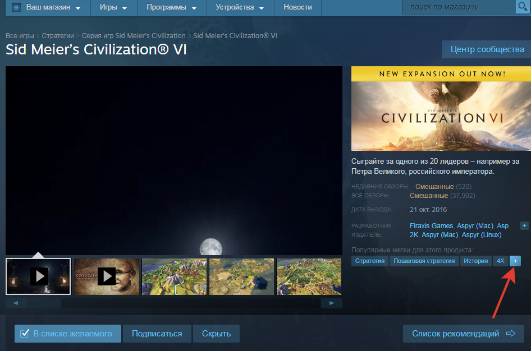Play the second trailer video thumbnail
This screenshot has height=351, width=531.
tap(106, 276)
